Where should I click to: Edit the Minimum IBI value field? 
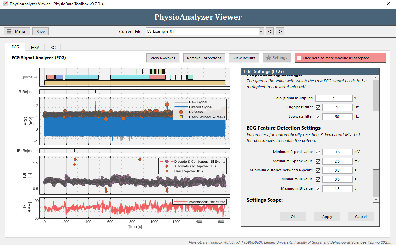tap(337, 179)
